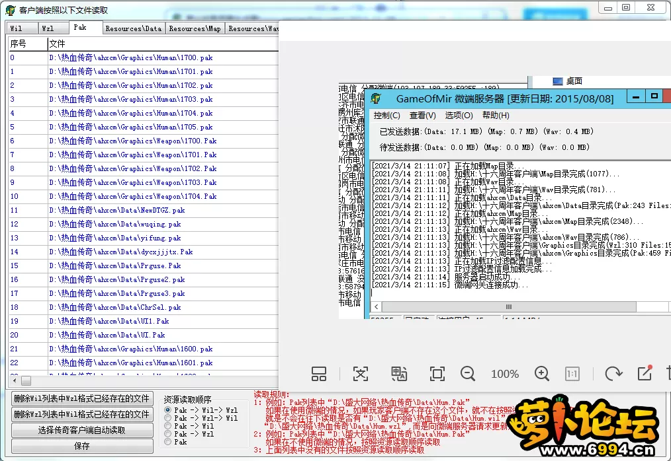
Task: Switch to the Wil tab
Action: (x=21, y=28)
